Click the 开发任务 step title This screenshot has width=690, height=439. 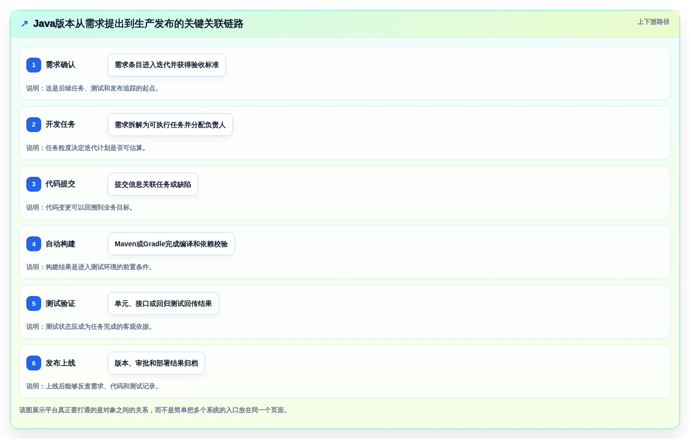[61, 125]
